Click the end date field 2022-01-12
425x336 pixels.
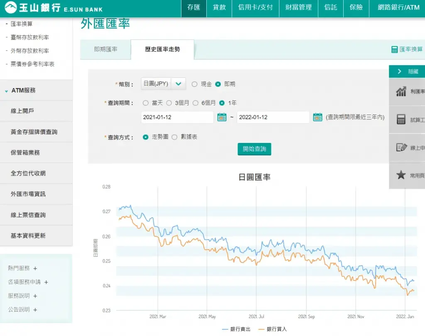(x=273, y=117)
